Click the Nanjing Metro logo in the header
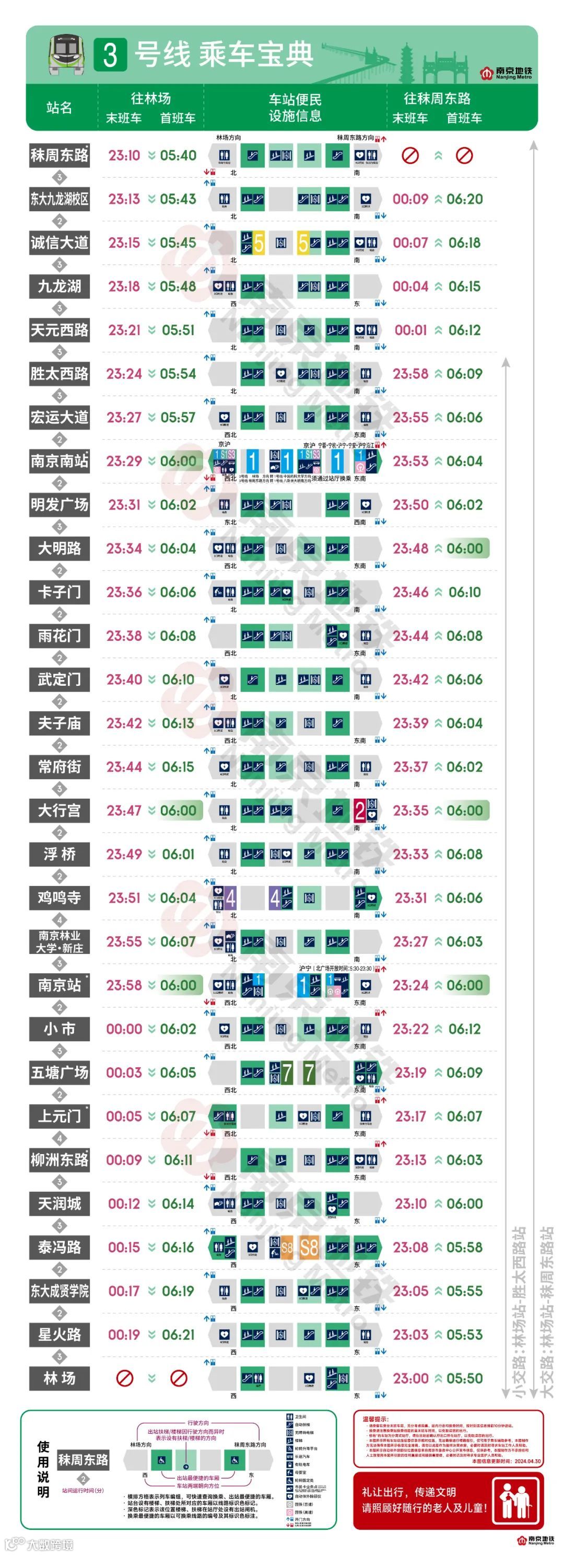 pyautogui.click(x=506, y=73)
